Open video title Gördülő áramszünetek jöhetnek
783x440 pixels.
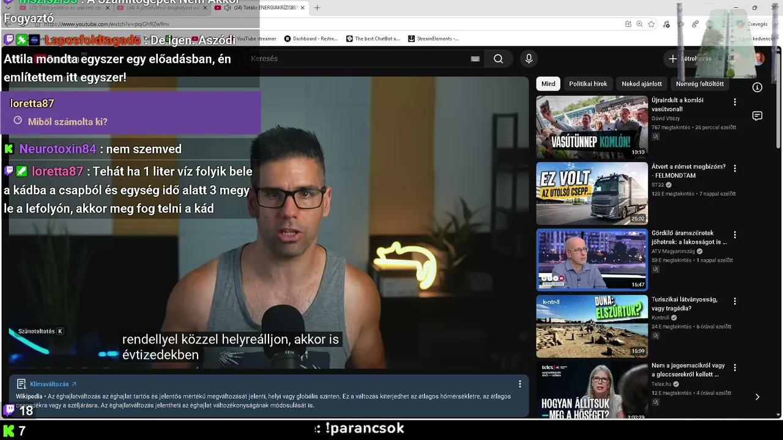tap(689, 237)
